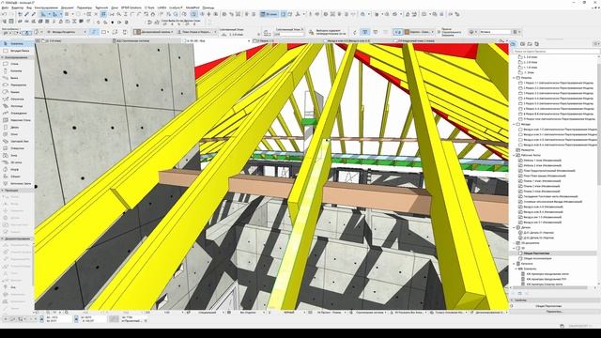
Task: Select the Световой Люк skylight tool
Action: click(x=17, y=141)
